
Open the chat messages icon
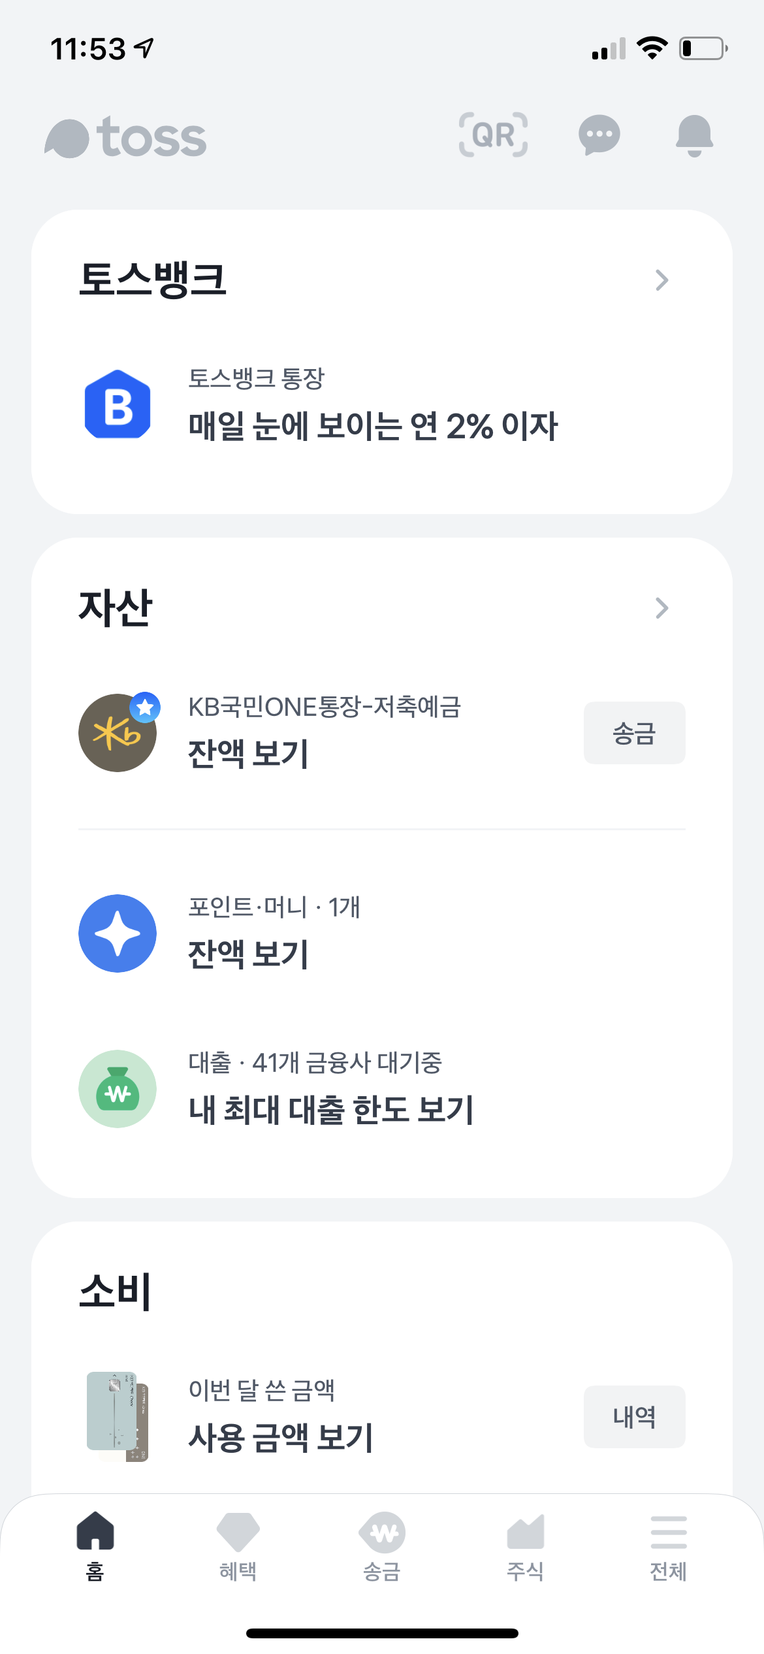pyautogui.click(x=599, y=135)
